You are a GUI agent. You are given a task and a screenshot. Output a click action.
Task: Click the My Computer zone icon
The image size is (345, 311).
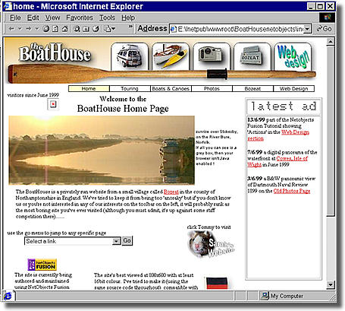(265, 296)
